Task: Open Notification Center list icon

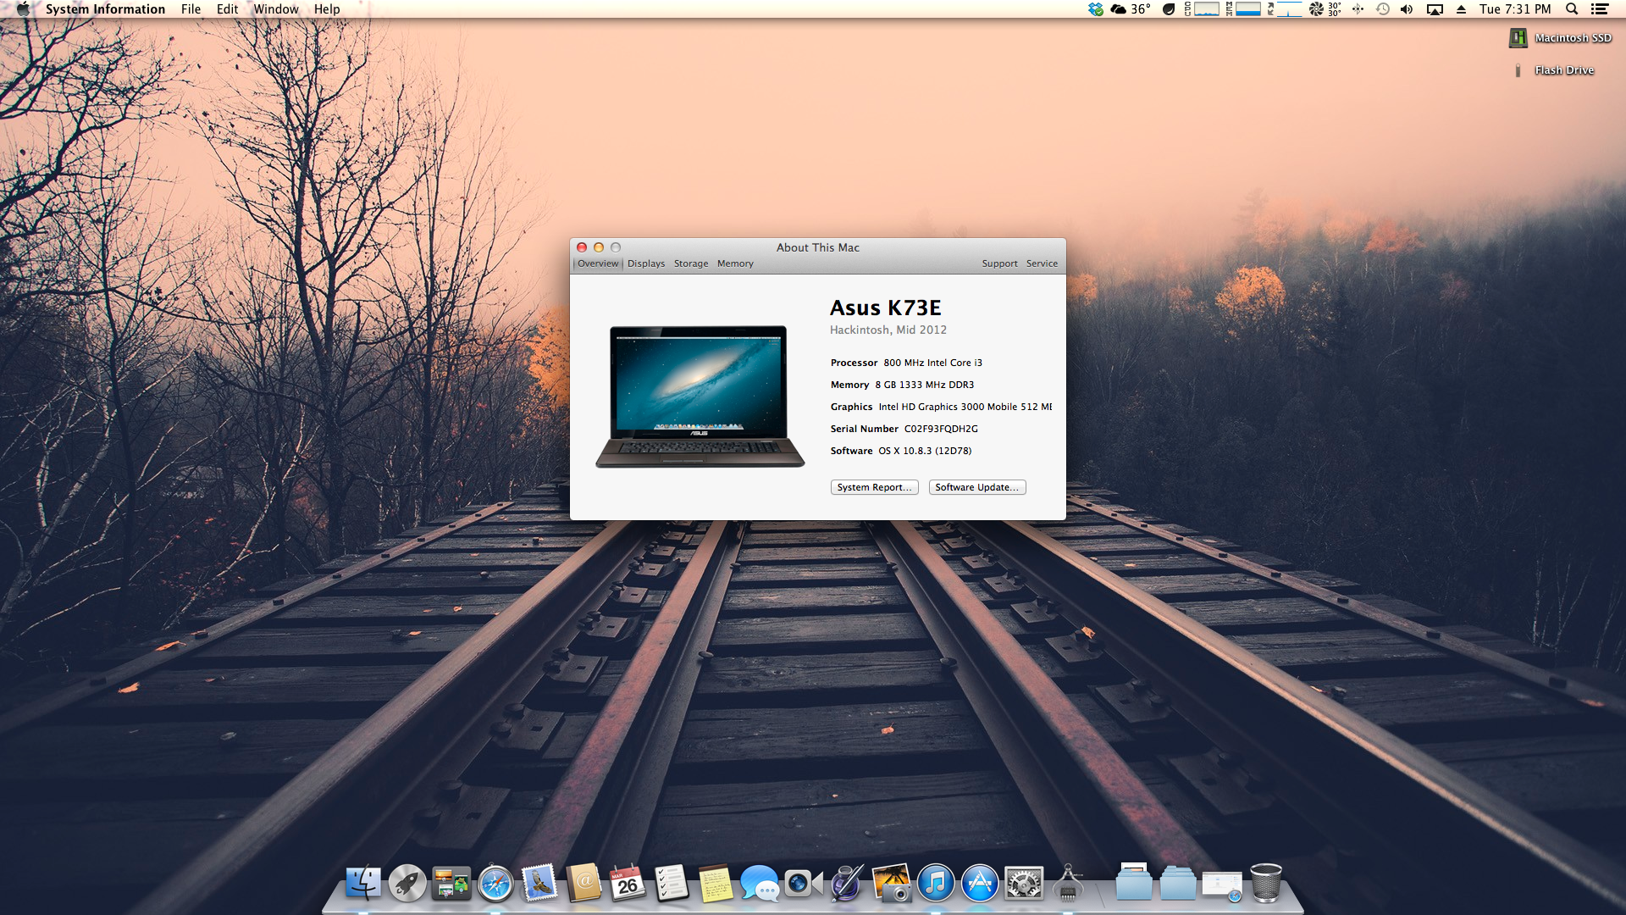Action: click(1600, 9)
